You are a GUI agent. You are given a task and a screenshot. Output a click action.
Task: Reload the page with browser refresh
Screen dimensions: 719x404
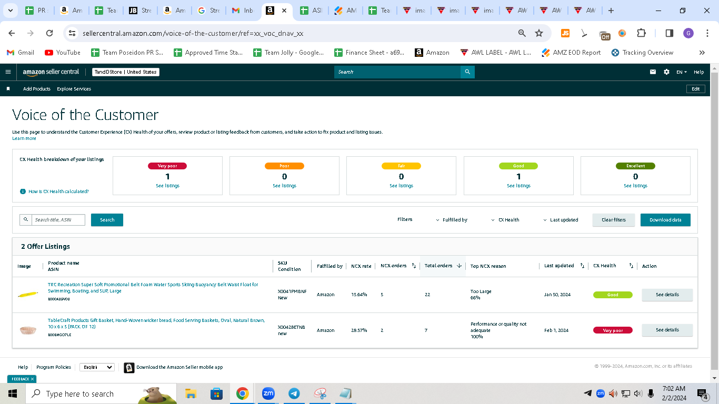49,33
